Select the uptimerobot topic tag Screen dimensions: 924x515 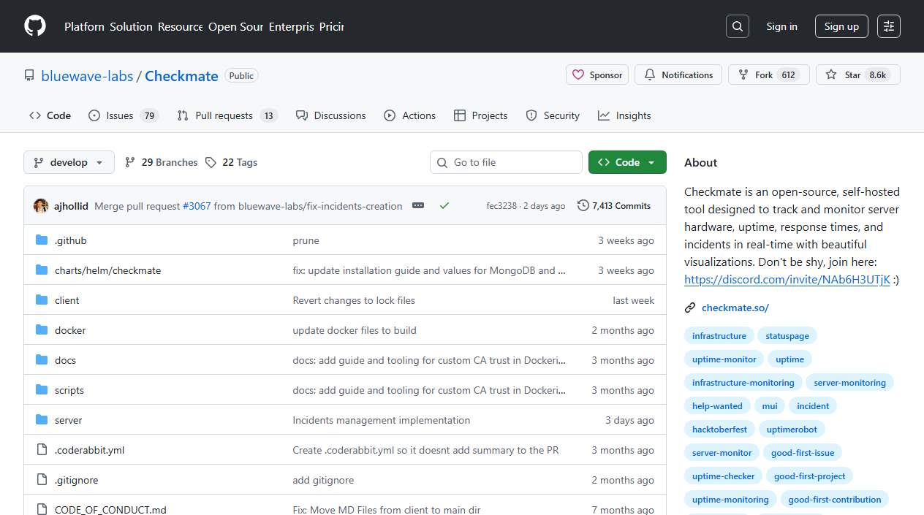pyautogui.click(x=792, y=430)
